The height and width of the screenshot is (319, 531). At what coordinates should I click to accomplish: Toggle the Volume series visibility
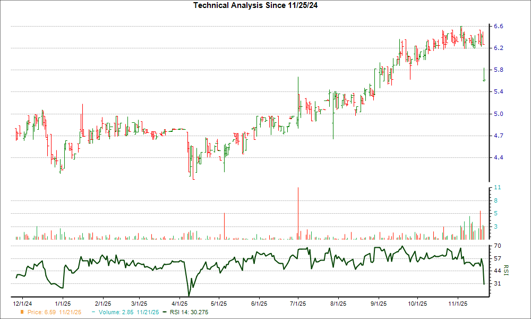pos(114,313)
